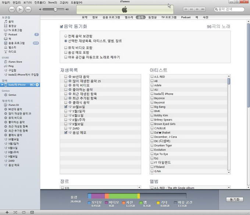Eject bada의 iPhone device

click(37, 85)
